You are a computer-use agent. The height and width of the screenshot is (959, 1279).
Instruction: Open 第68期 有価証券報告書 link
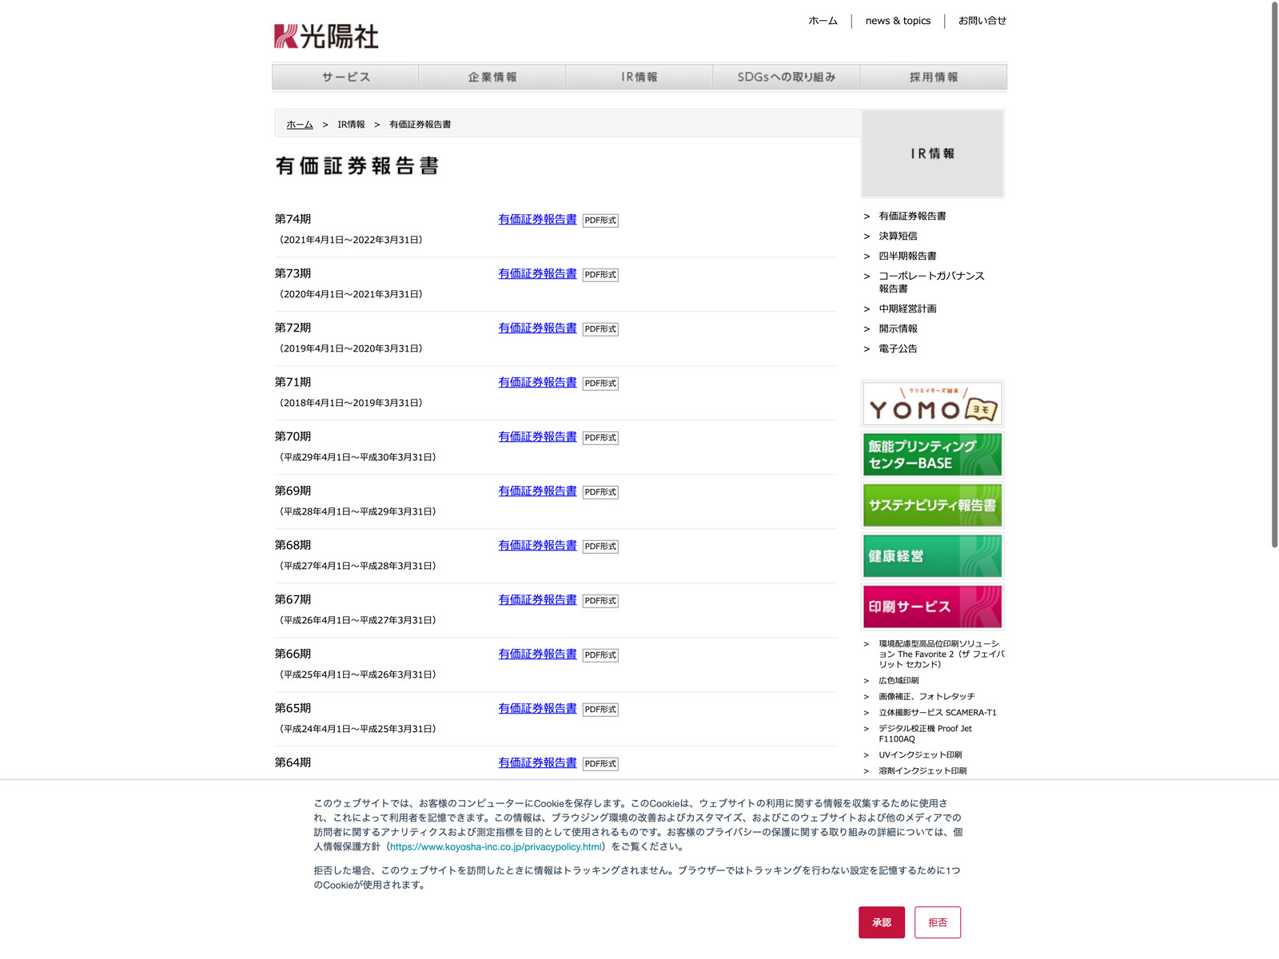click(x=537, y=545)
